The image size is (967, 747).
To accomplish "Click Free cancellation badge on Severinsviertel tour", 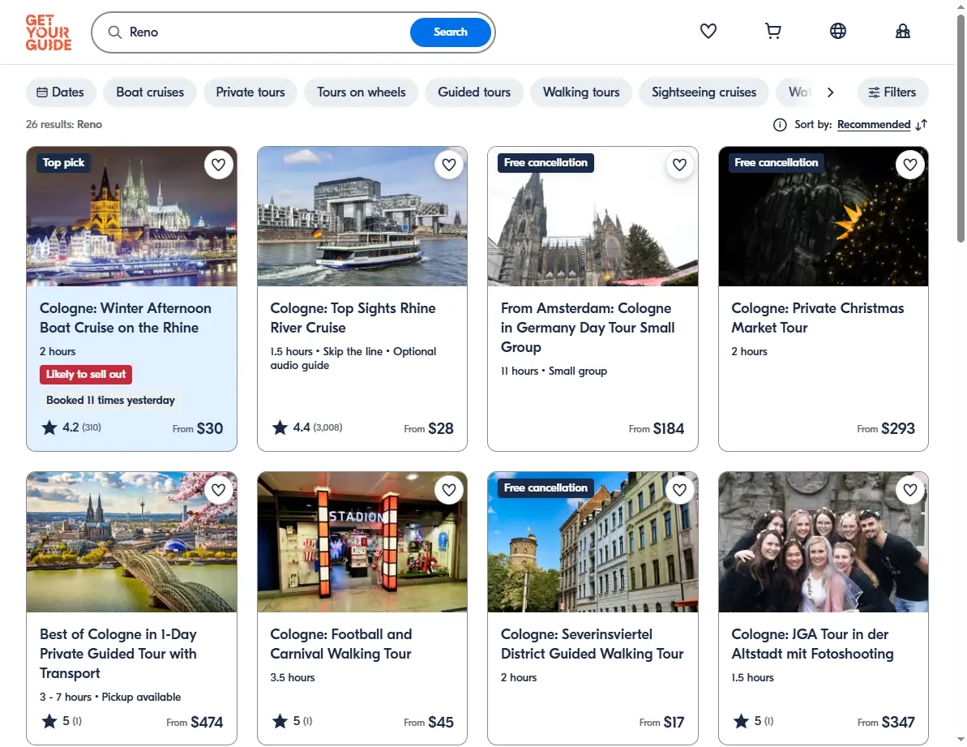I will [x=546, y=488].
